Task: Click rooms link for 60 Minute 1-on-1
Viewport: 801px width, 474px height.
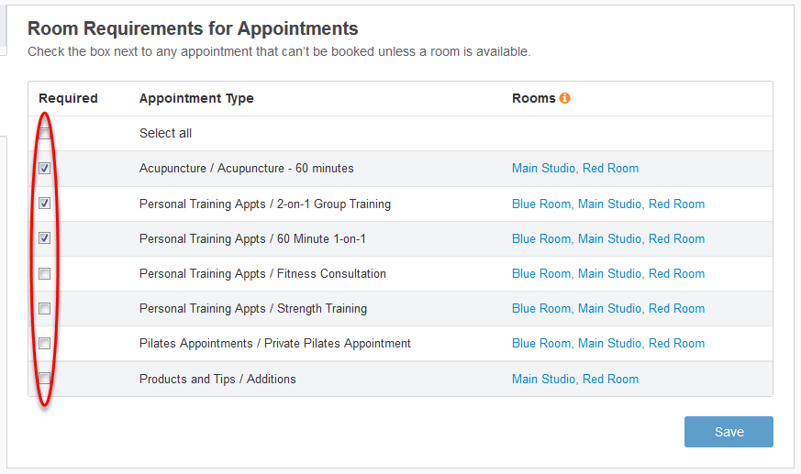Action: pyautogui.click(x=608, y=239)
